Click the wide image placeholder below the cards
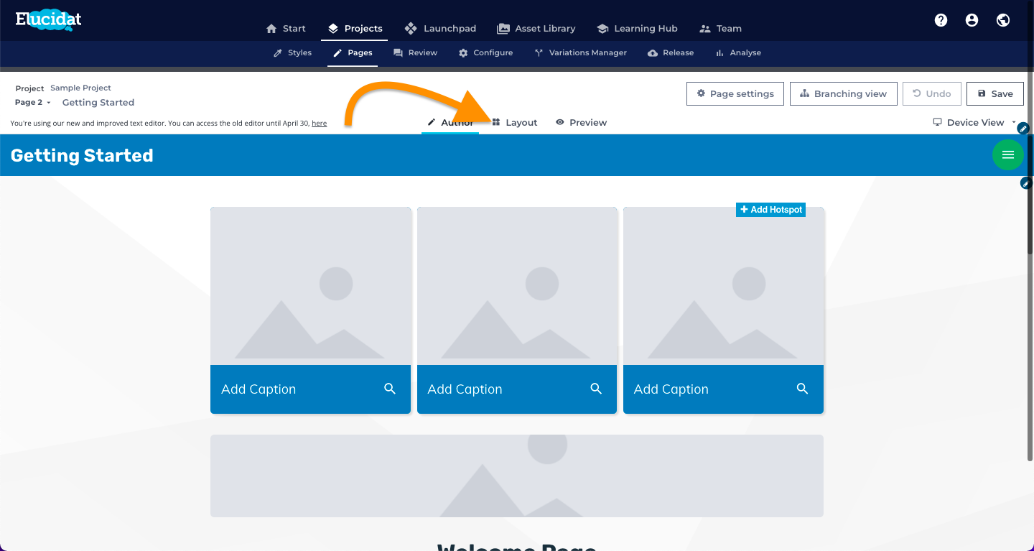1034x551 pixels. pyautogui.click(x=517, y=476)
